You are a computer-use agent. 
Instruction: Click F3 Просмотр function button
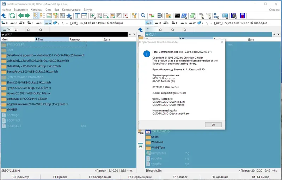20,177
